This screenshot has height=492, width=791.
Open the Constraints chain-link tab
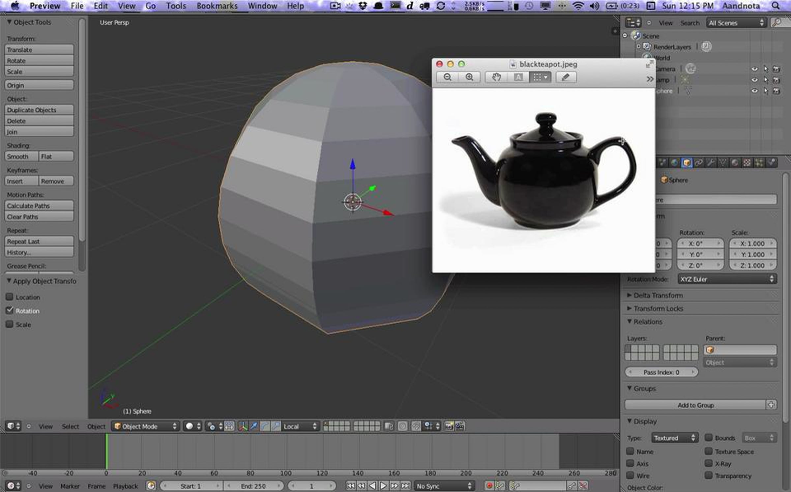(699, 163)
